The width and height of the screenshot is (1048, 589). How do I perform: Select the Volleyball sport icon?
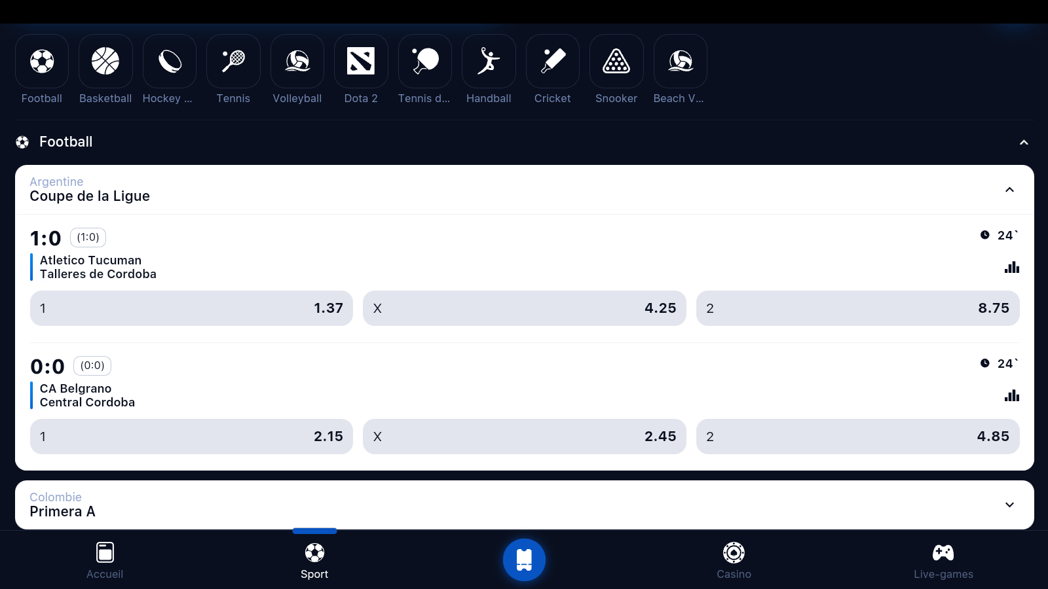tap(297, 62)
